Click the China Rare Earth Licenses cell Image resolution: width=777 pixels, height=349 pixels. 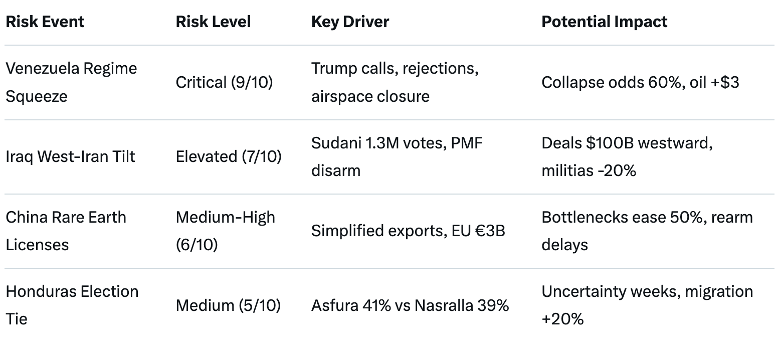[66, 231]
